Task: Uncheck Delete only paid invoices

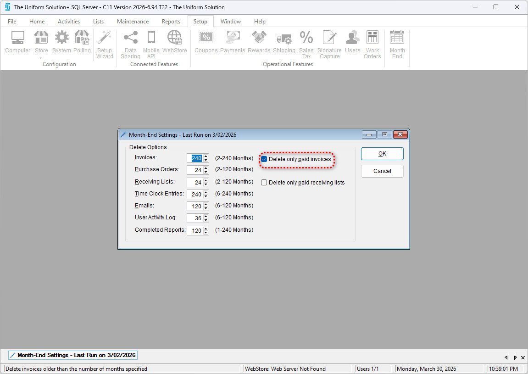Action: (x=264, y=159)
